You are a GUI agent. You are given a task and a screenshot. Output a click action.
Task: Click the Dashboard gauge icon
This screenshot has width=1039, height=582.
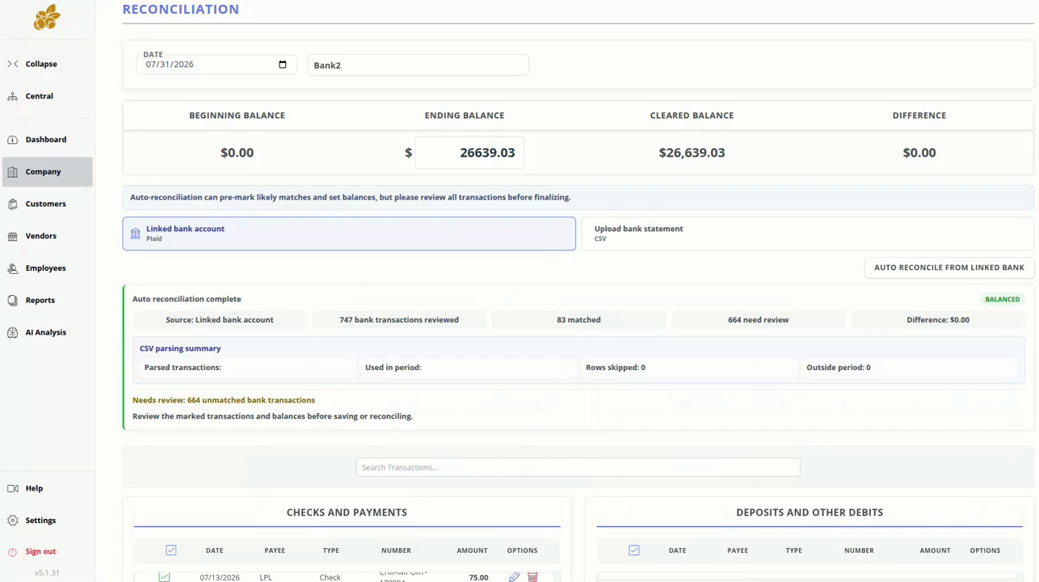pos(12,140)
